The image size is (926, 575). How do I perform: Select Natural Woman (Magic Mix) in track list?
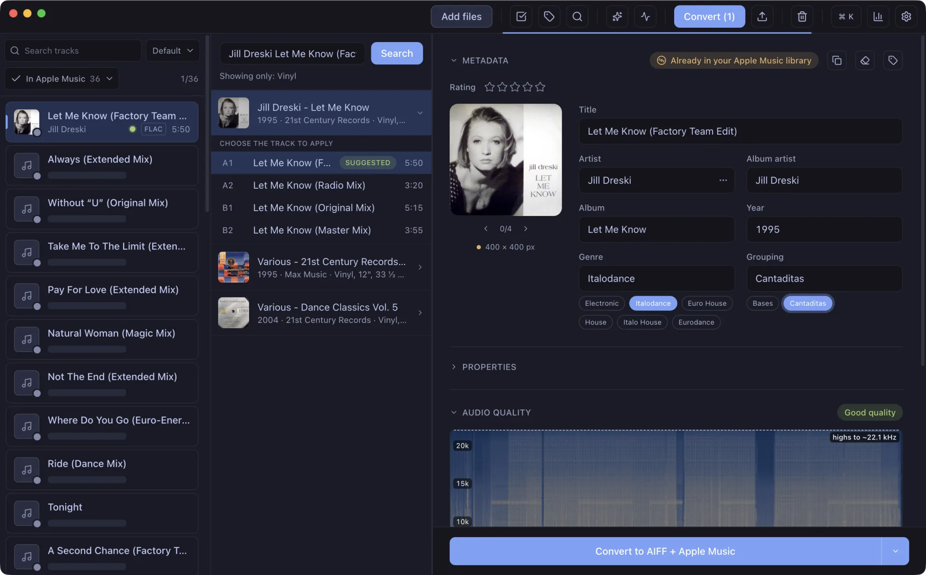(102, 340)
